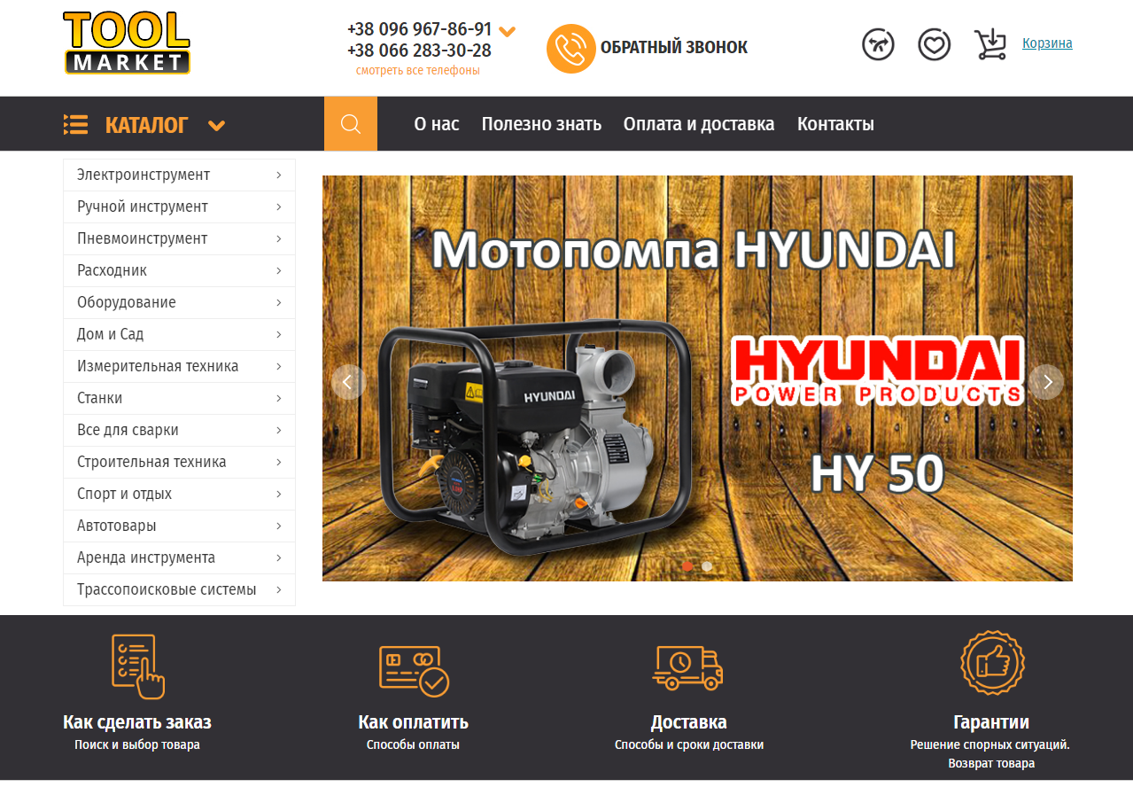The image size is (1133, 795).
Task: Expand the Ручной инструмент category arrow
Action: tap(278, 207)
